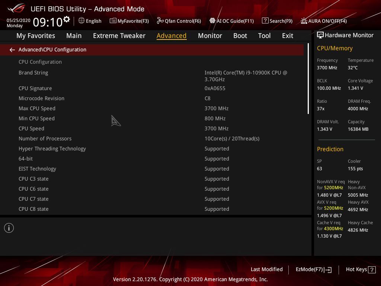Open the My Favorites tab
Screen dimensions: 381x286
36,36
